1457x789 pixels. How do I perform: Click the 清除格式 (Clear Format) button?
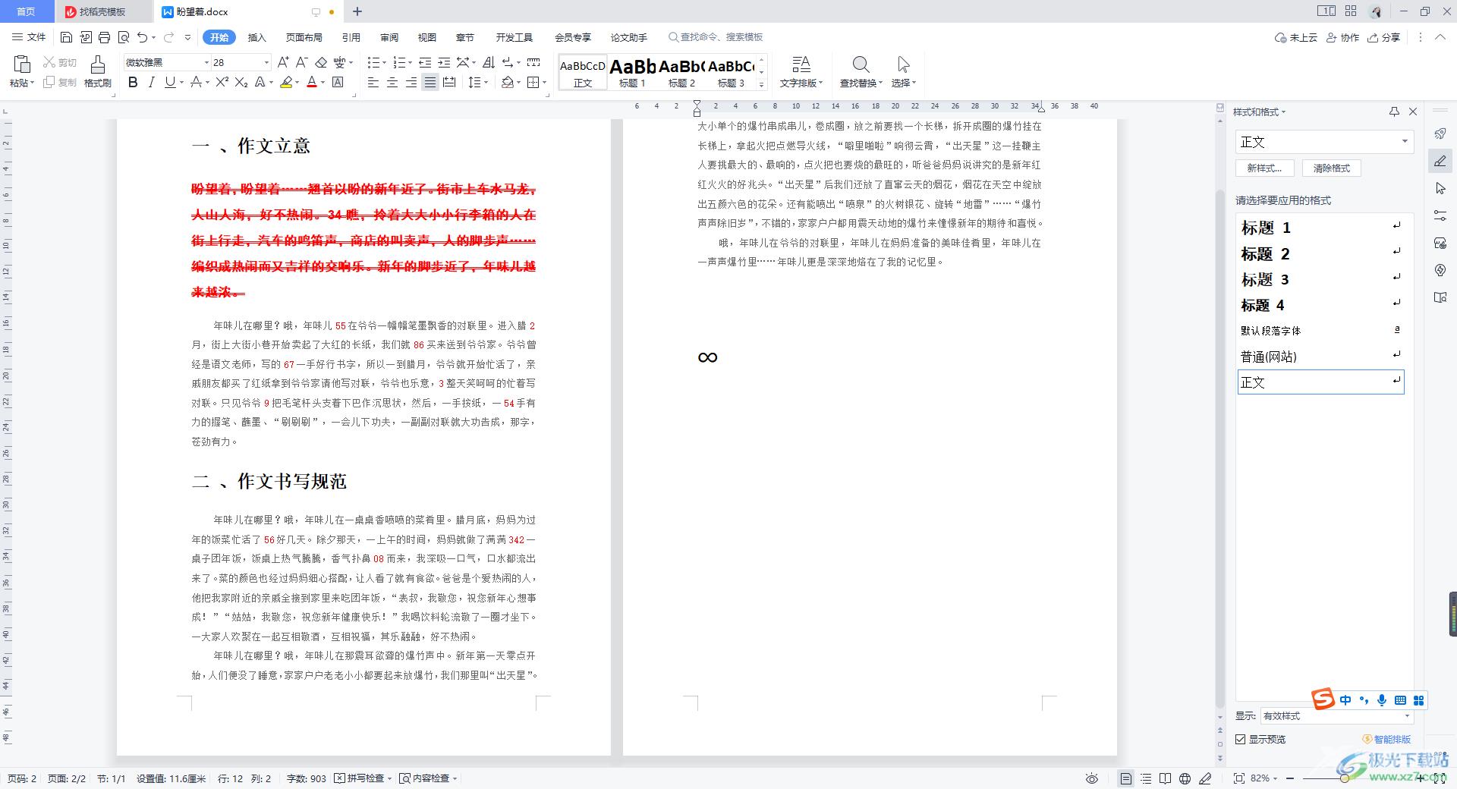point(1332,168)
